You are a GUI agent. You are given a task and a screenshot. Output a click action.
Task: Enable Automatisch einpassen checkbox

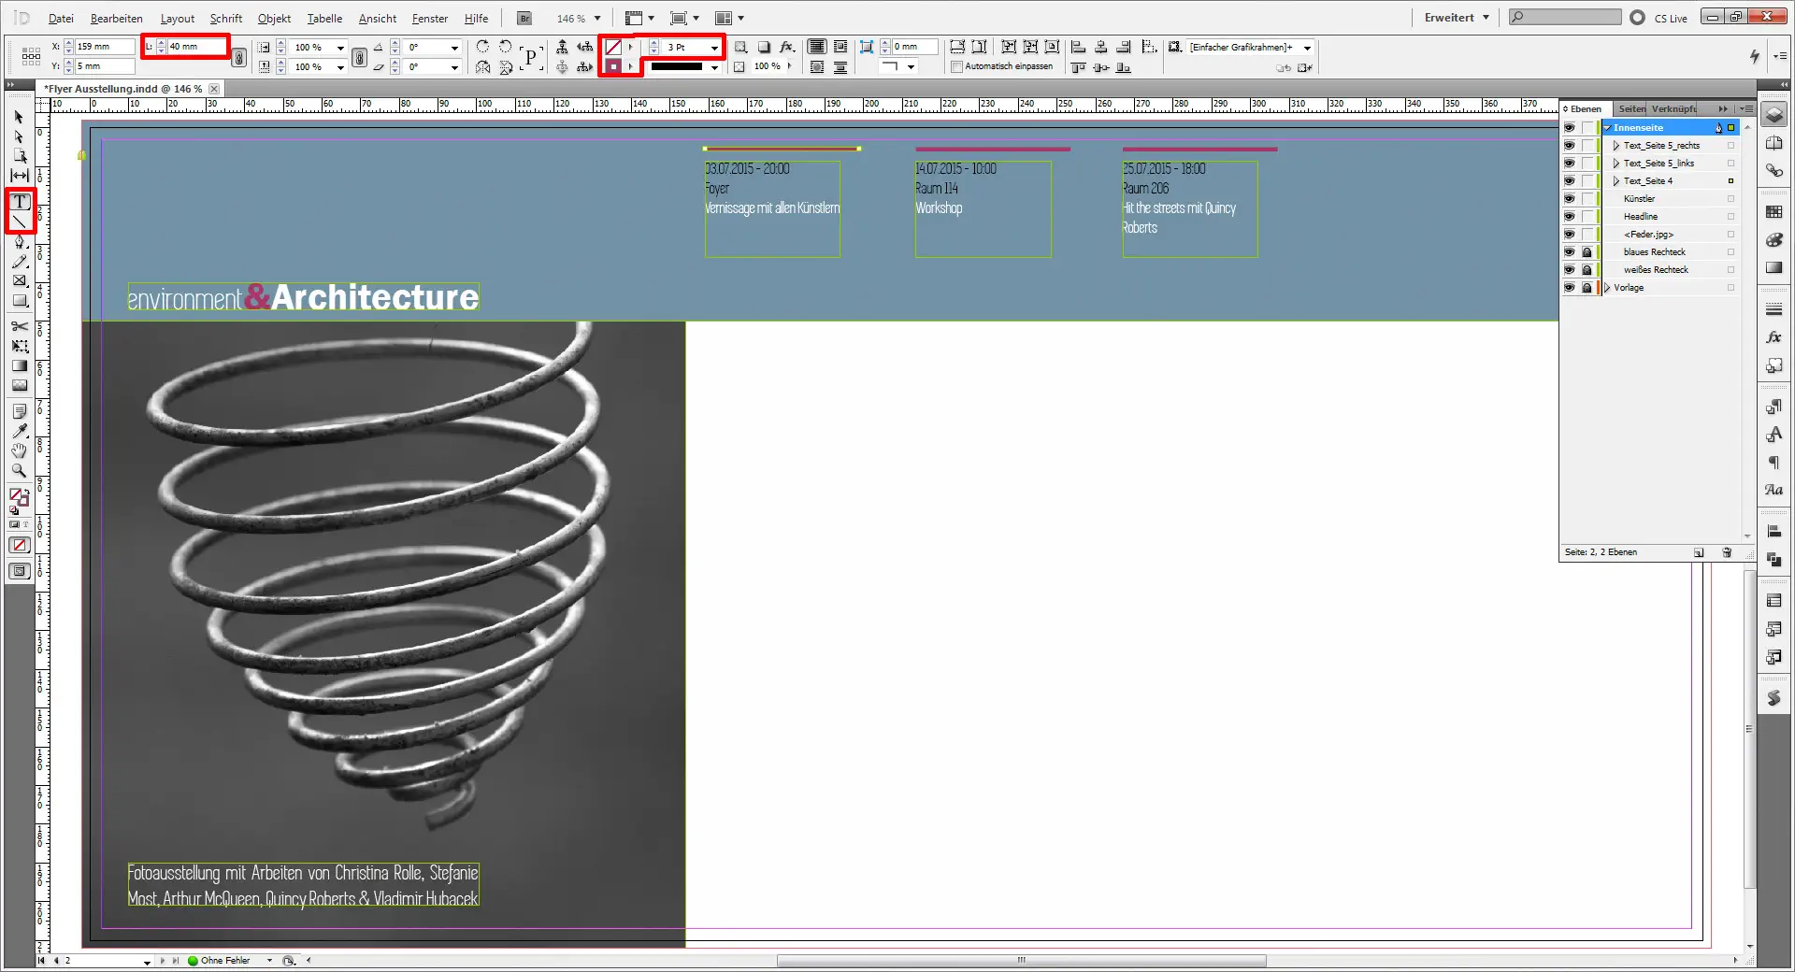956,66
